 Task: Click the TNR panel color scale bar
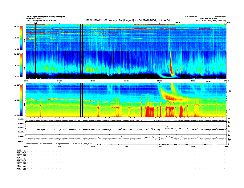21,100
